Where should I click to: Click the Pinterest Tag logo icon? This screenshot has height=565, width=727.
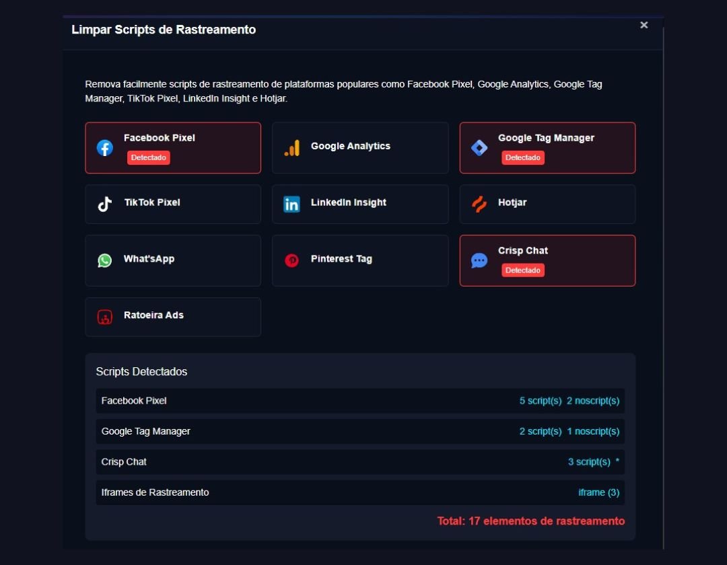pos(291,260)
